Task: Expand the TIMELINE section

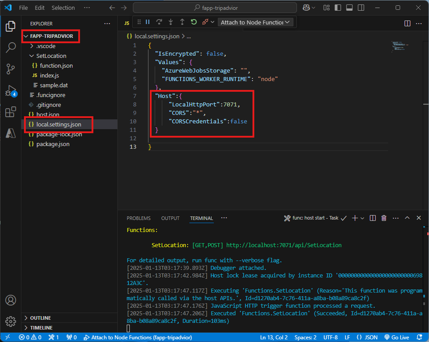Action: (41, 328)
